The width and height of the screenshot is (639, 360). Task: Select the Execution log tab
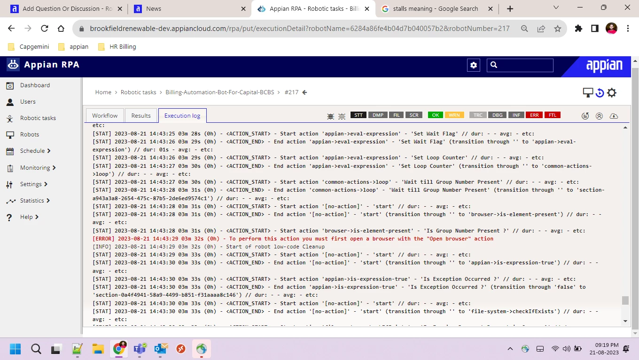click(x=182, y=116)
